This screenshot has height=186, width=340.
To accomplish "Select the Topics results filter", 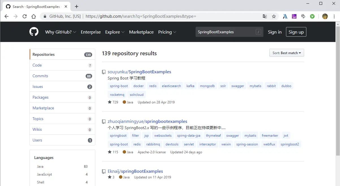I will click(62, 119).
